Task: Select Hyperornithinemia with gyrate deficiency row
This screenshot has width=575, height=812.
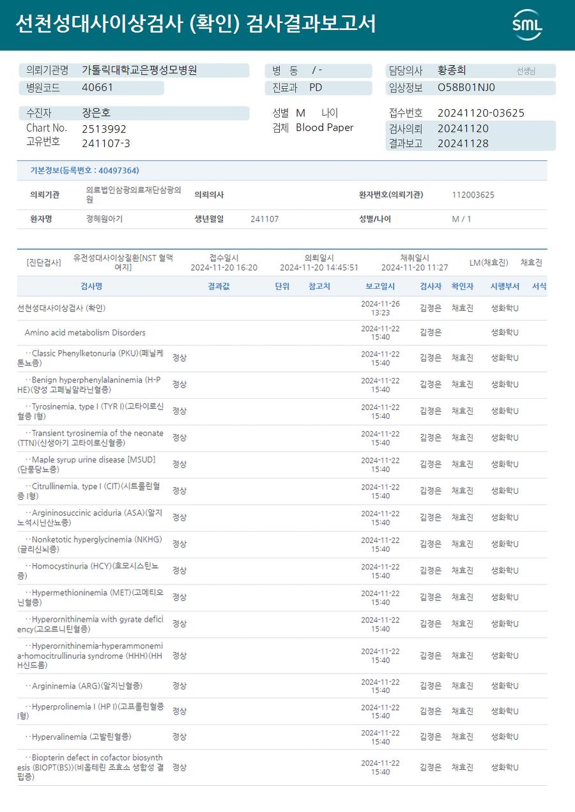Action: pos(282,624)
